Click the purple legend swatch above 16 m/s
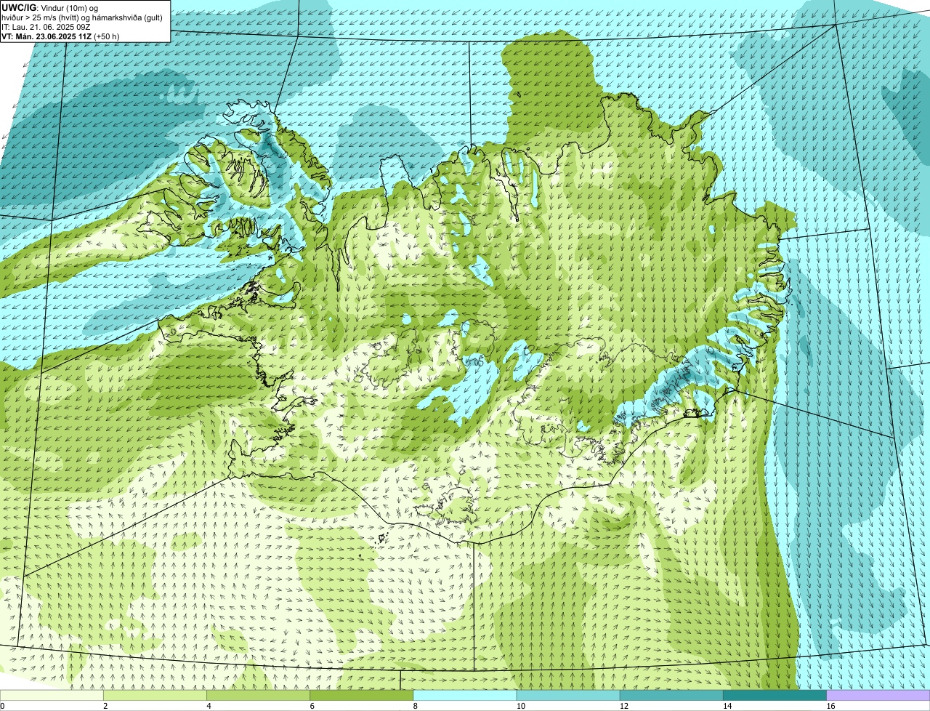The height and width of the screenshot is (711, 930). coord(878,696)
